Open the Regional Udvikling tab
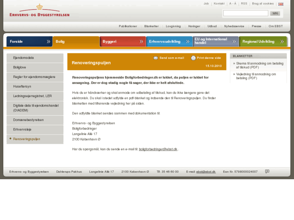Screen dimensions: 294x220 pyautogui.click(x=263, y=42)
